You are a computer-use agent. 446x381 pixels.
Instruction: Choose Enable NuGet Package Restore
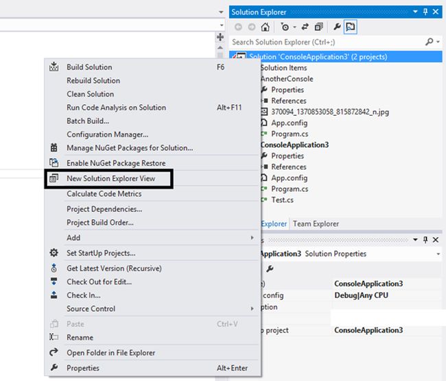pos(153,163)
